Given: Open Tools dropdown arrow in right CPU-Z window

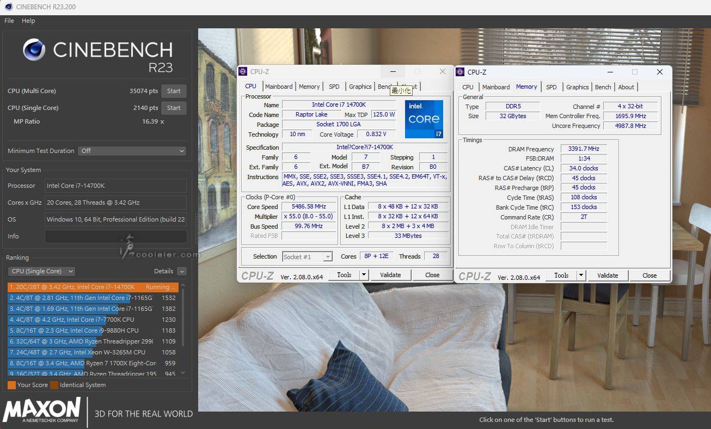Looking at the screenshot, I should (581, 275).
